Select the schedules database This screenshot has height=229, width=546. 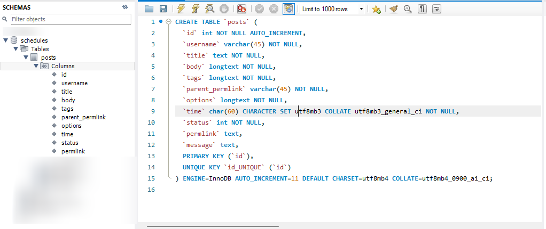click(x=34, y=40)
